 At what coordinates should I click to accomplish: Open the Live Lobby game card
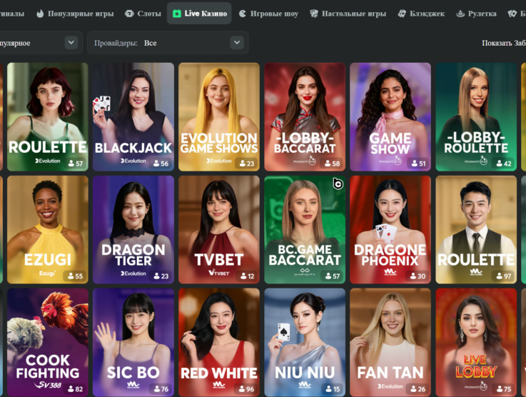[x=476, y=342]
